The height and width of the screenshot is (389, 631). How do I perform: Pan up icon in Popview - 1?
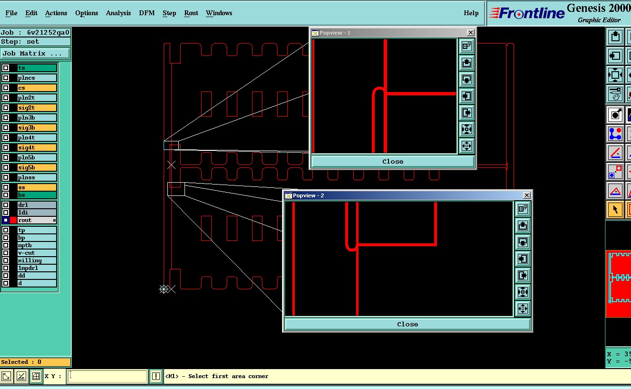[466, 63]
